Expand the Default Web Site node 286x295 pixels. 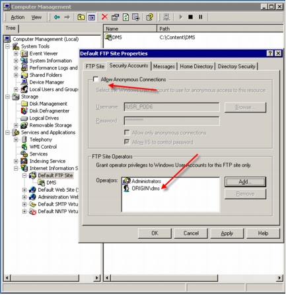click(x=24, y=190)
